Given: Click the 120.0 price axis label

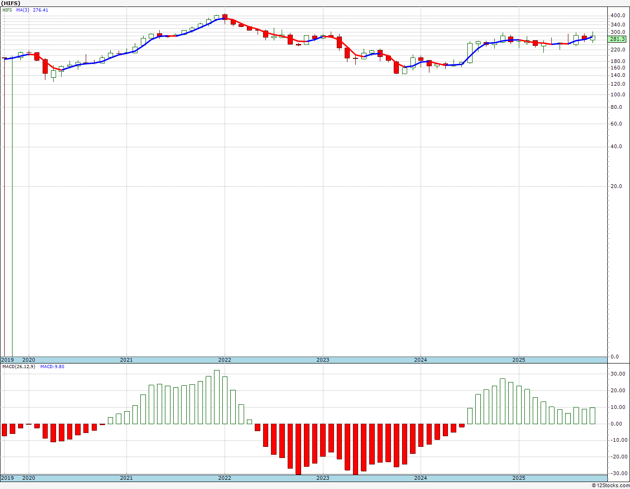Looking at the screenshot, I should tap(618, 84).
